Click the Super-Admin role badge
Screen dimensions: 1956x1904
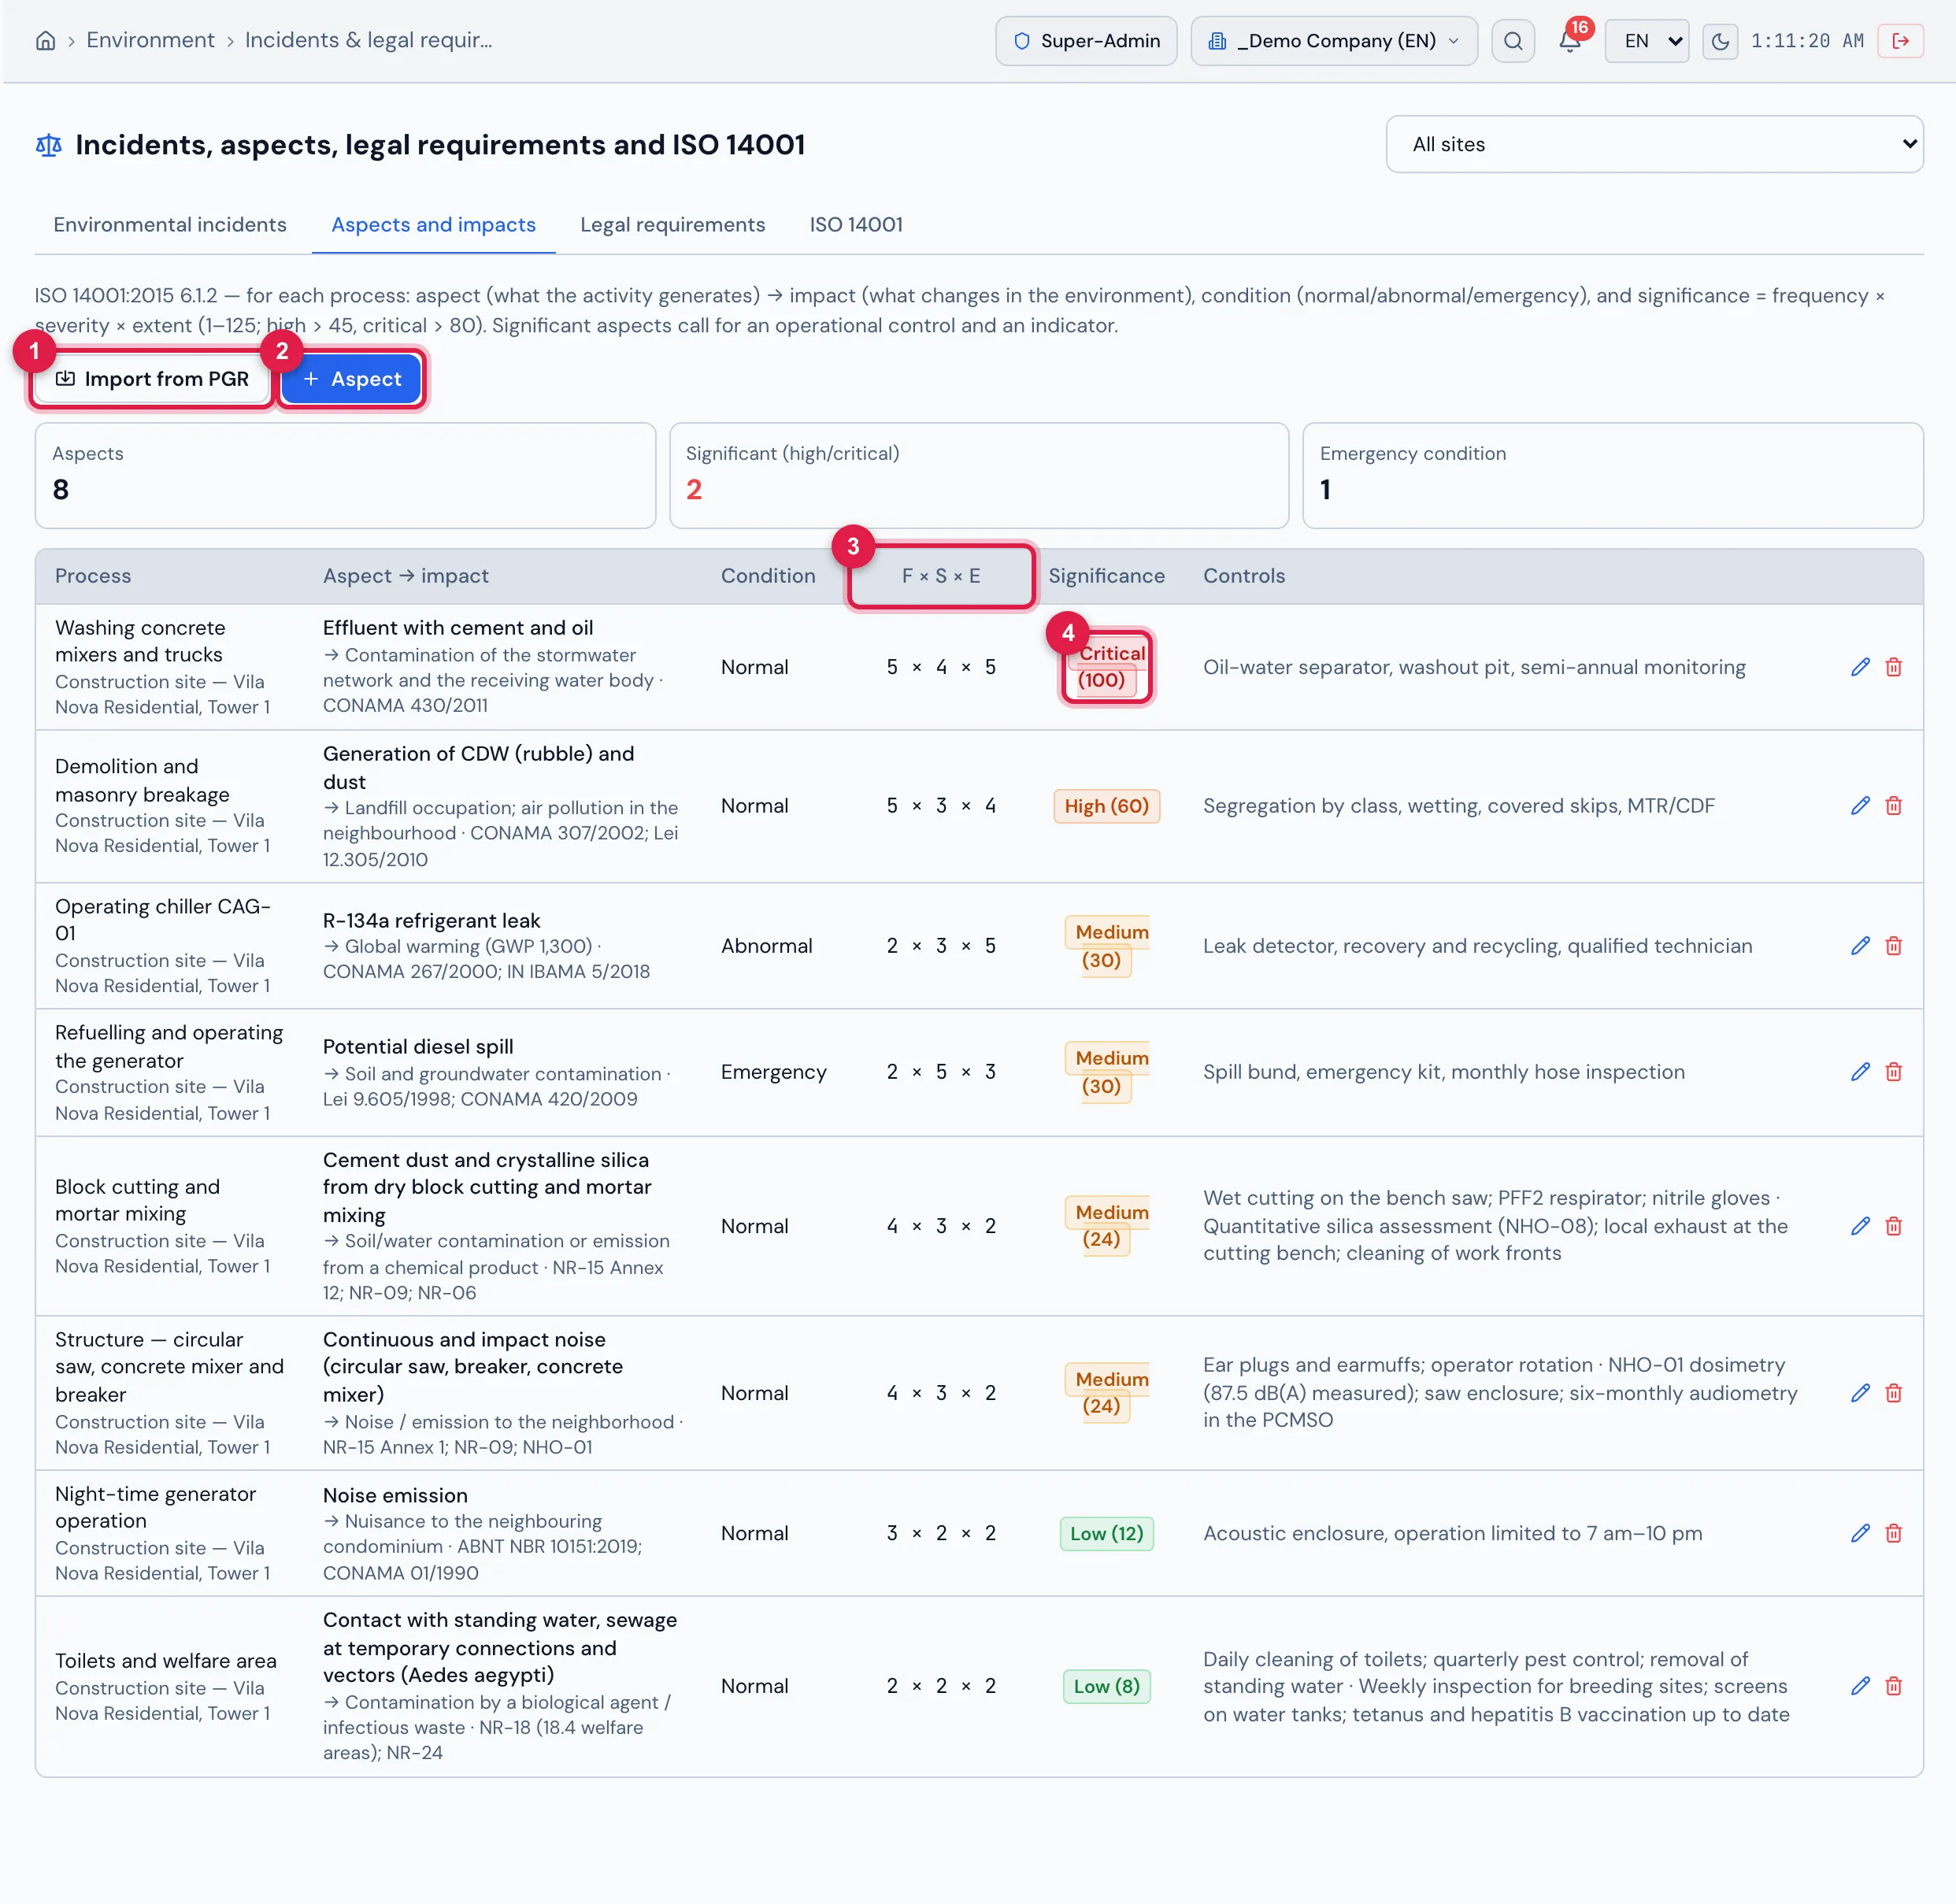pos(1086,41)
